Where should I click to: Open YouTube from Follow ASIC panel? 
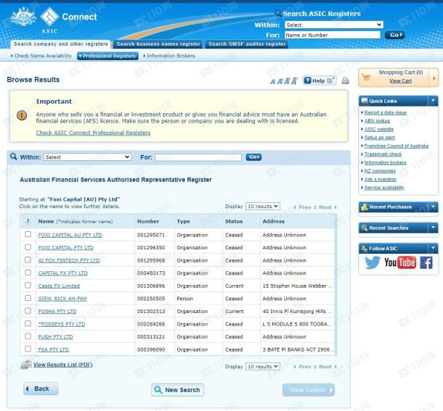400,262
